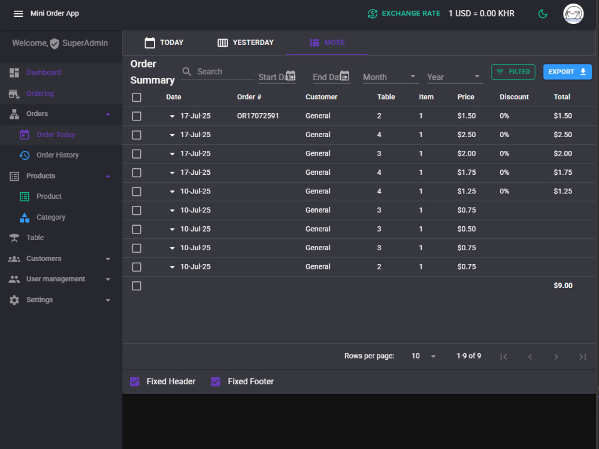Screen dimensions: 599x449
Task: Click the Discount column header
Action: click(x=514, y=97)
